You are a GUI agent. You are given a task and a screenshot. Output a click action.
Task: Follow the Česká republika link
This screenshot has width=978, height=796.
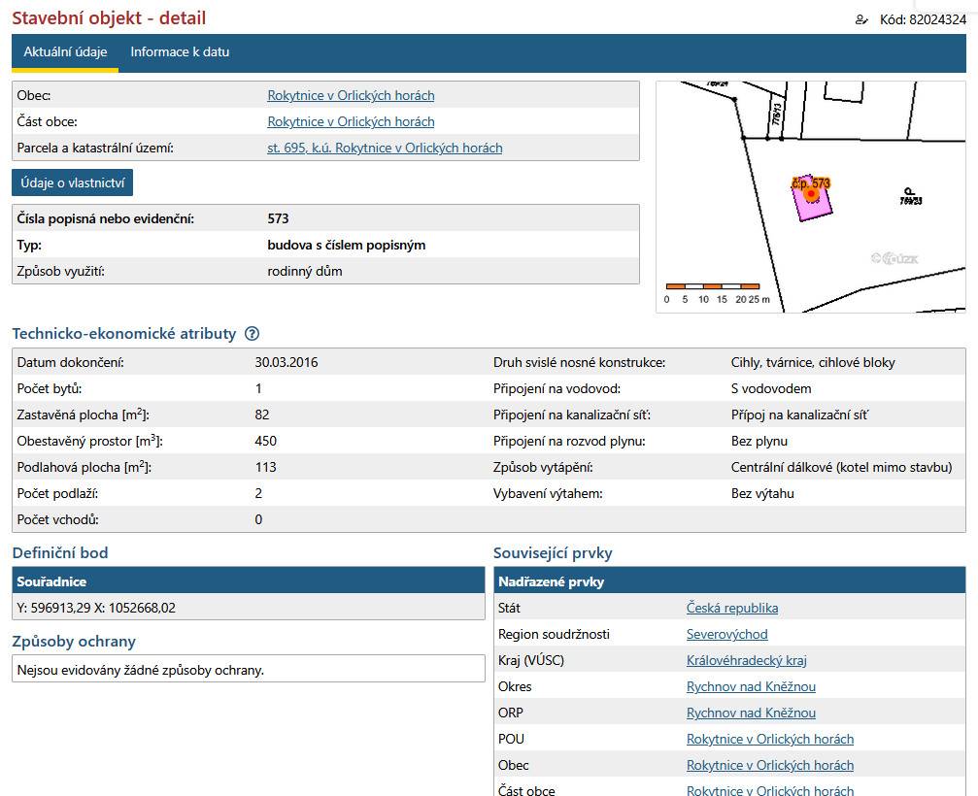click(x=731, y=608)
